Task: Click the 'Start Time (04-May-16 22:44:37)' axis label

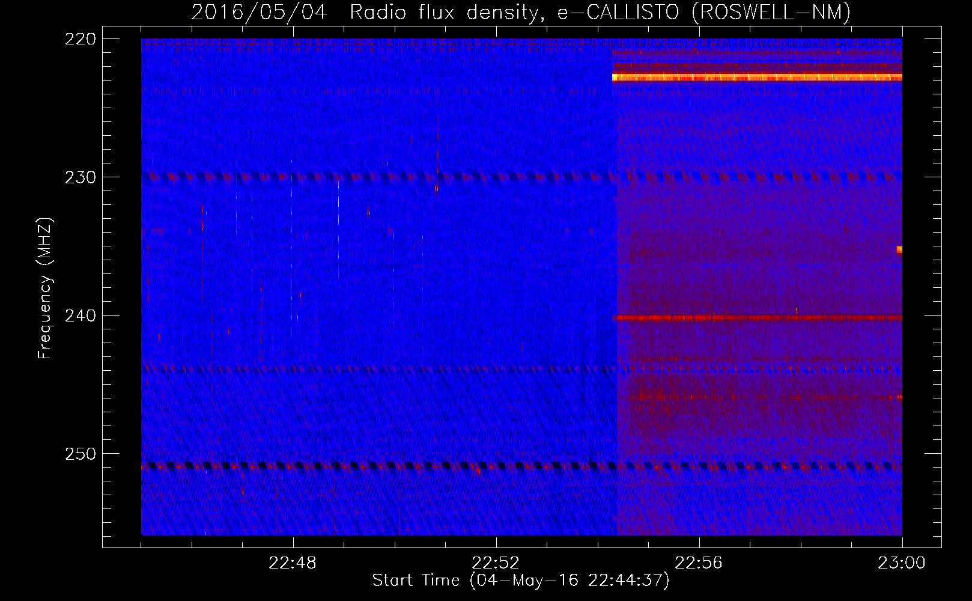Action: click(521, 581)
